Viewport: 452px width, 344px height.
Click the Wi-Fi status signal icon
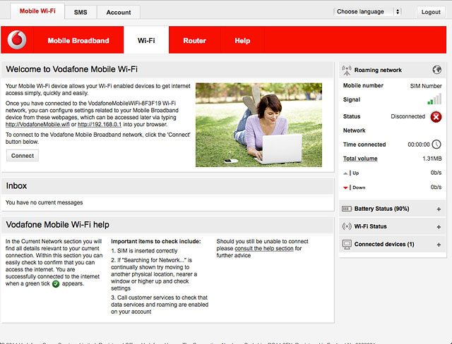[346, 227]
